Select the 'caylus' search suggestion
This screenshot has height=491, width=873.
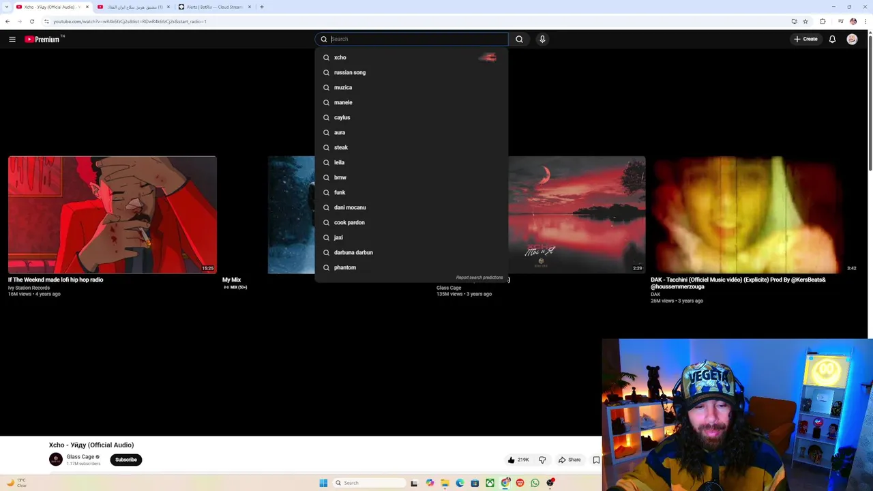tap(411, 117)
